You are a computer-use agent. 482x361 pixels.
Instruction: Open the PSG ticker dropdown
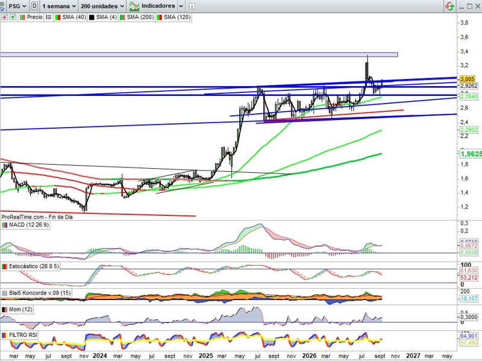tap(17, 6)
